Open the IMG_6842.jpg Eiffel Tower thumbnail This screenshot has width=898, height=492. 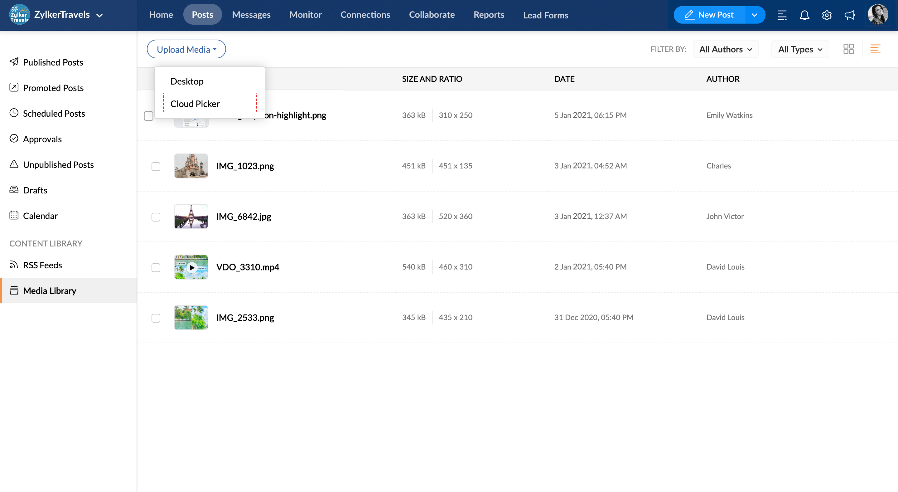coord(191,217)
